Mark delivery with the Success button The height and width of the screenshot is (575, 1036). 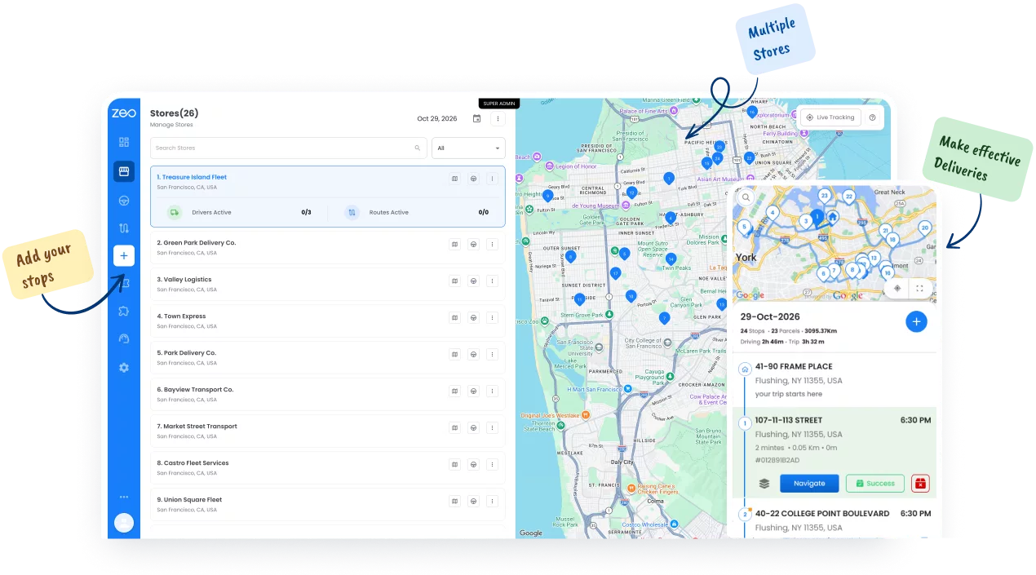pos(875,484)
